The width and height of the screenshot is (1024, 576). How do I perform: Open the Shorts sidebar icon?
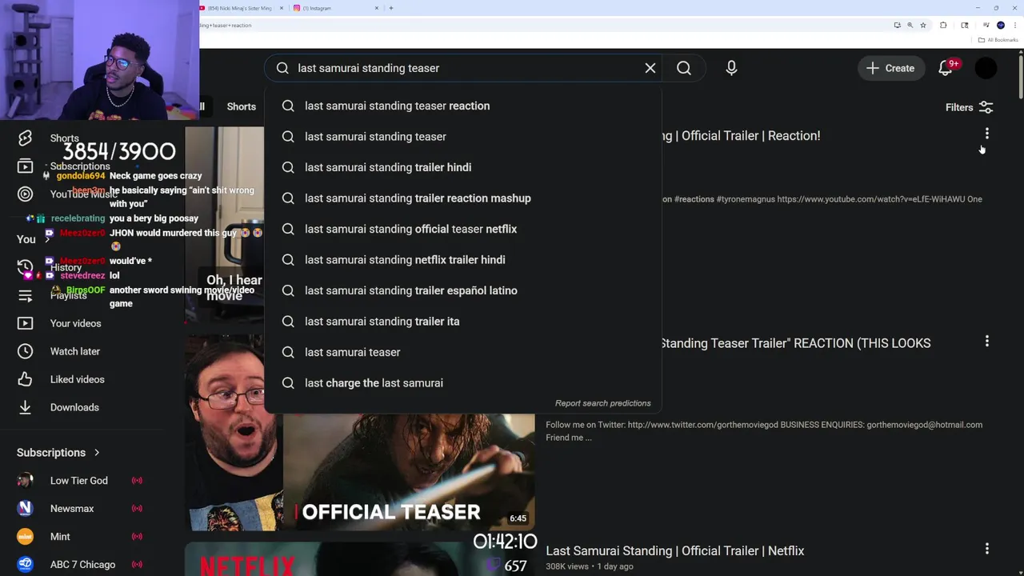25,138
